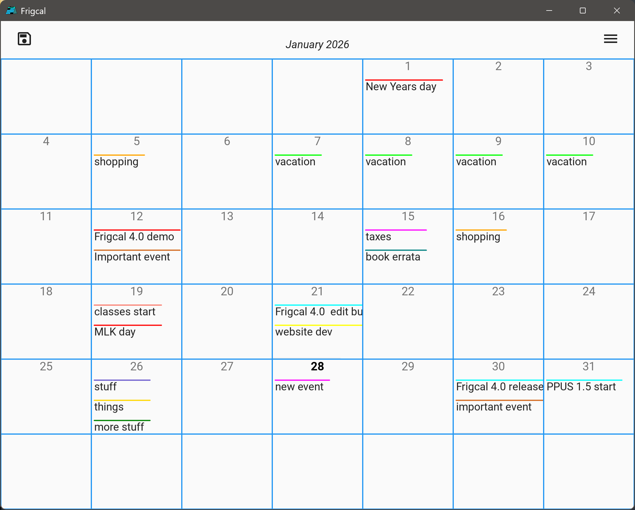Select the day number 24
The height and width of the screenshot is (510, 635).
tap(589, 291)
